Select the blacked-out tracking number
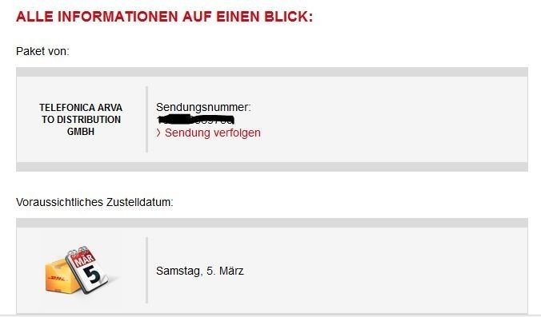 [x=195, y=120]
